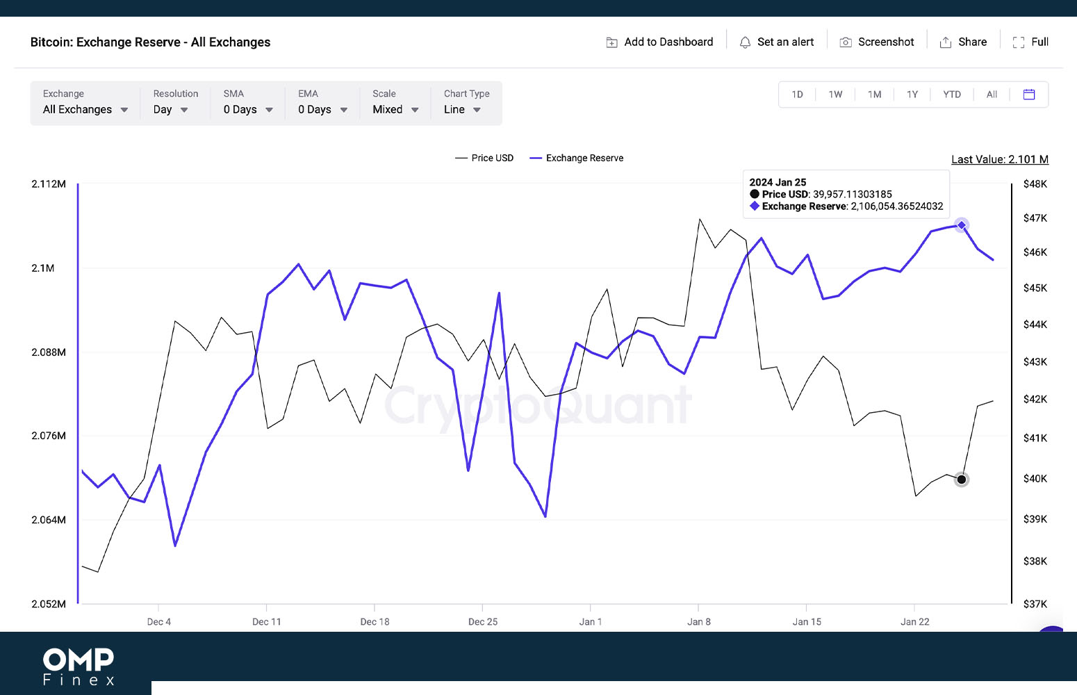Screen dimensions: 1077x695
Task: Open the Scale Mixed dropdown
Action: click(x=395, y=103)
